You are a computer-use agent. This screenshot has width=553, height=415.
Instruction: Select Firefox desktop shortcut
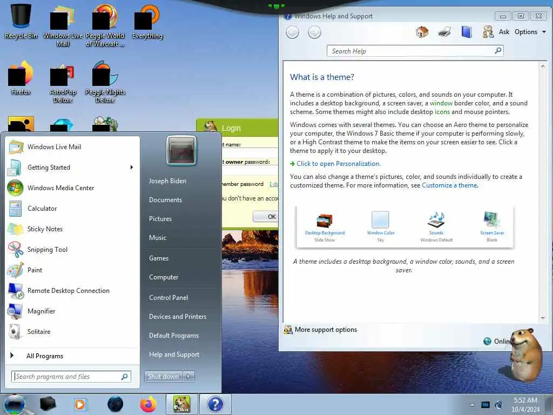(21, 78)
